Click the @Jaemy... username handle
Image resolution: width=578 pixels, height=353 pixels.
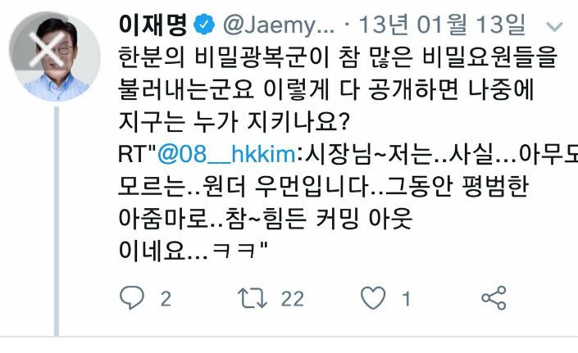[x=279, y=25]
